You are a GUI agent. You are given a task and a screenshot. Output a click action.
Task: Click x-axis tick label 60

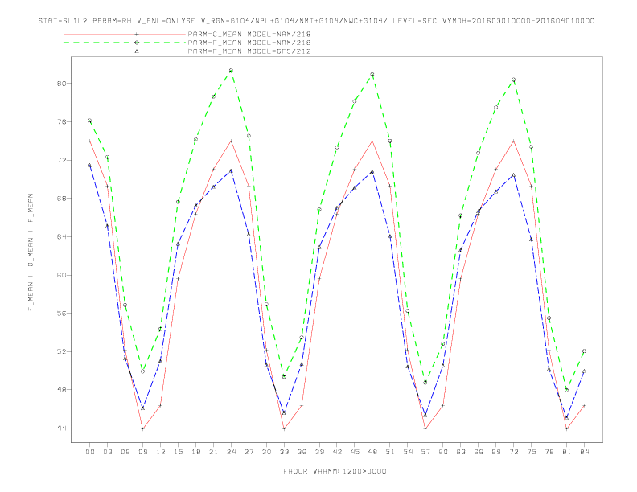(443, 452)
